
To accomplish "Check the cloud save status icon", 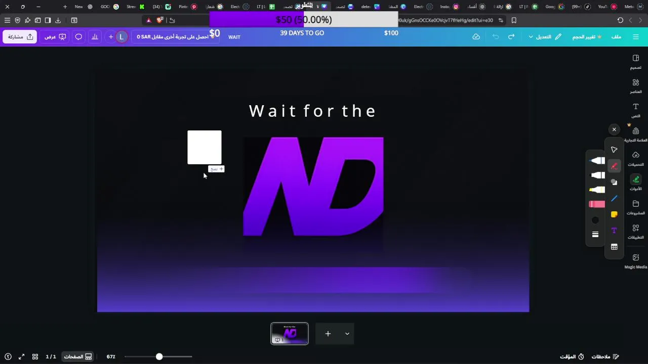I will coord(476,37).
